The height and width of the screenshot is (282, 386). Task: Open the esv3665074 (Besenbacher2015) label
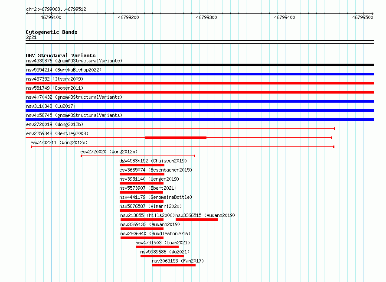[156, 170]
